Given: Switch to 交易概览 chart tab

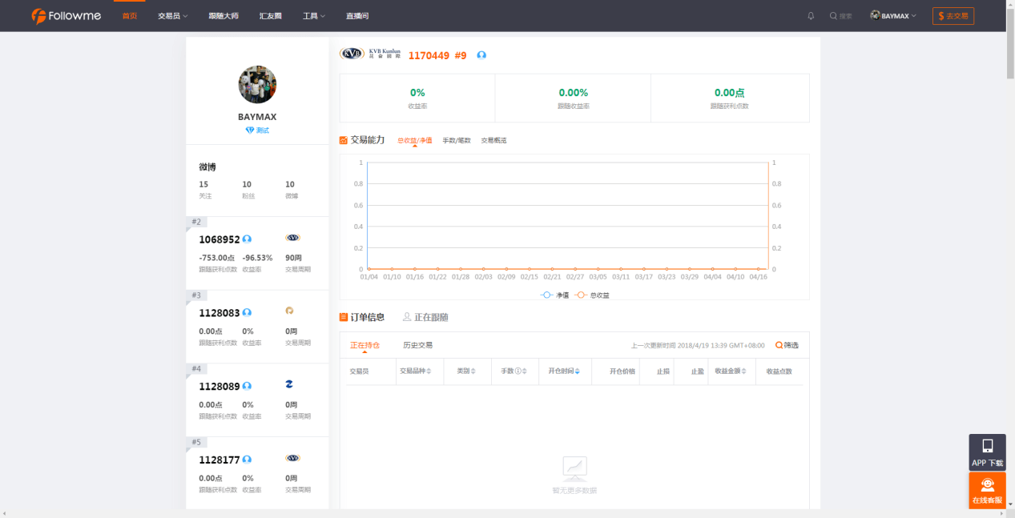Looking at the screenshot, I should pos(493,140).
